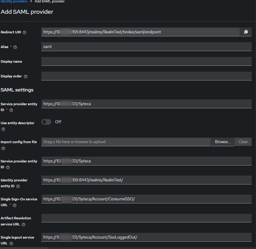Click the Identity provider entity ID field
Screen dimensions: 256x249
[x=146, y=180]
